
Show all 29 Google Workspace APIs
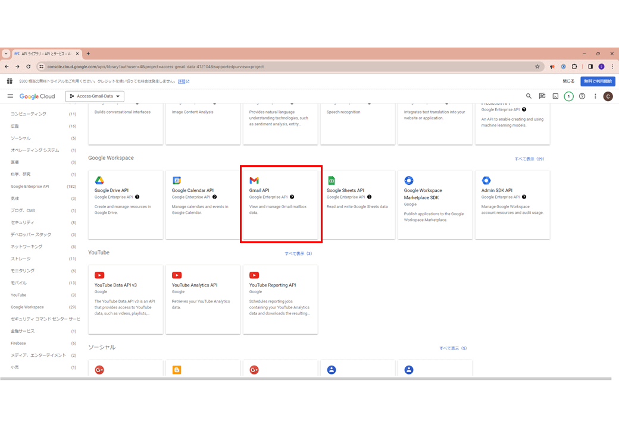click(x=529, y=159)
